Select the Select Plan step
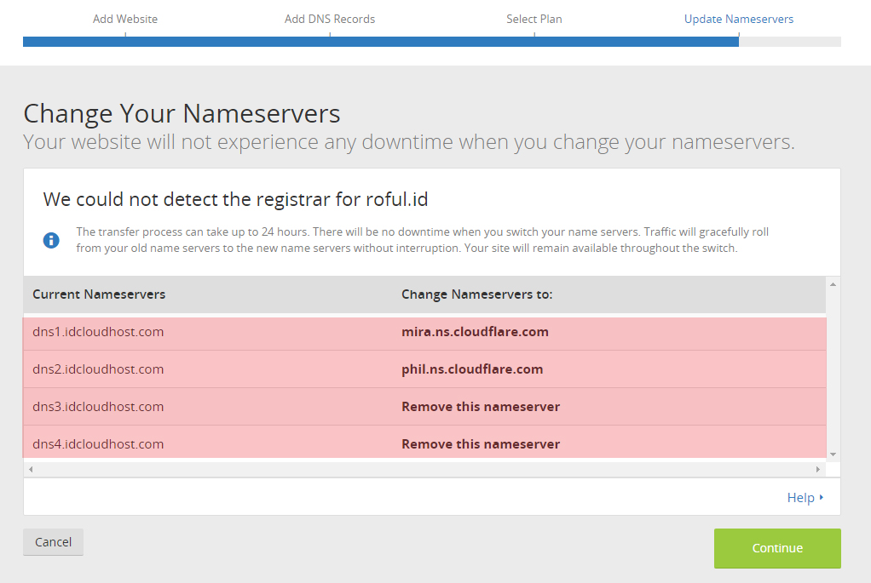This screenshot has height=583, width=871. tap(534, 18)
